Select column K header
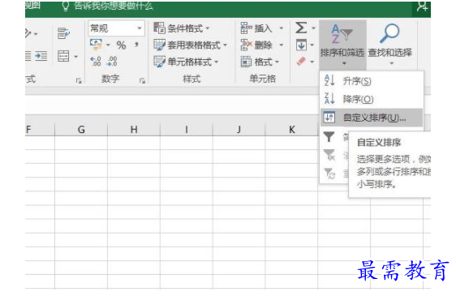Image resolution: width=456 pixels, height=296 pixels. [291, 130]
